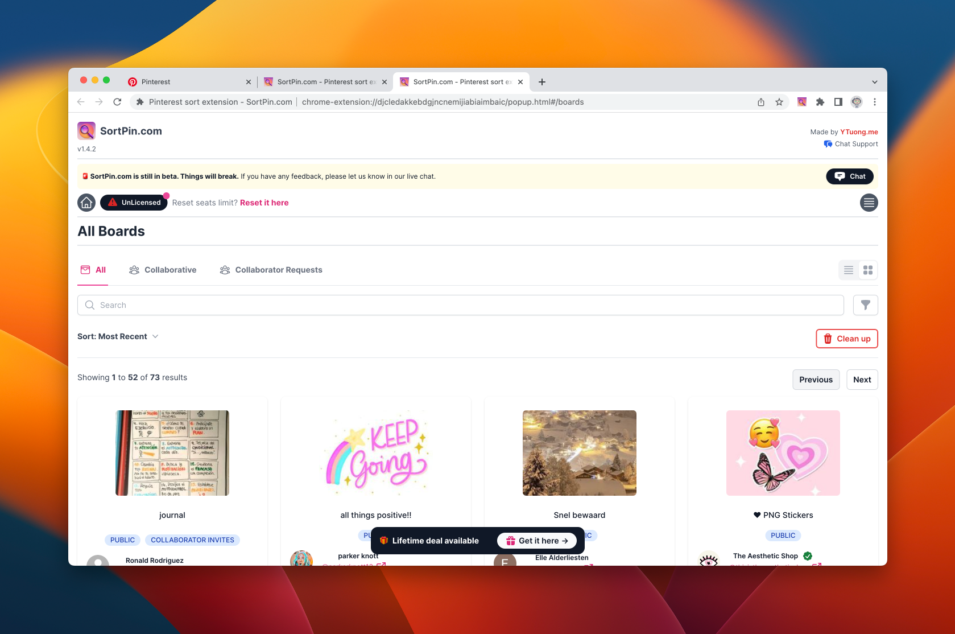Switch to the middle SortPin.com browser tab
Screen dimensions: 955x634
point(325,82)
